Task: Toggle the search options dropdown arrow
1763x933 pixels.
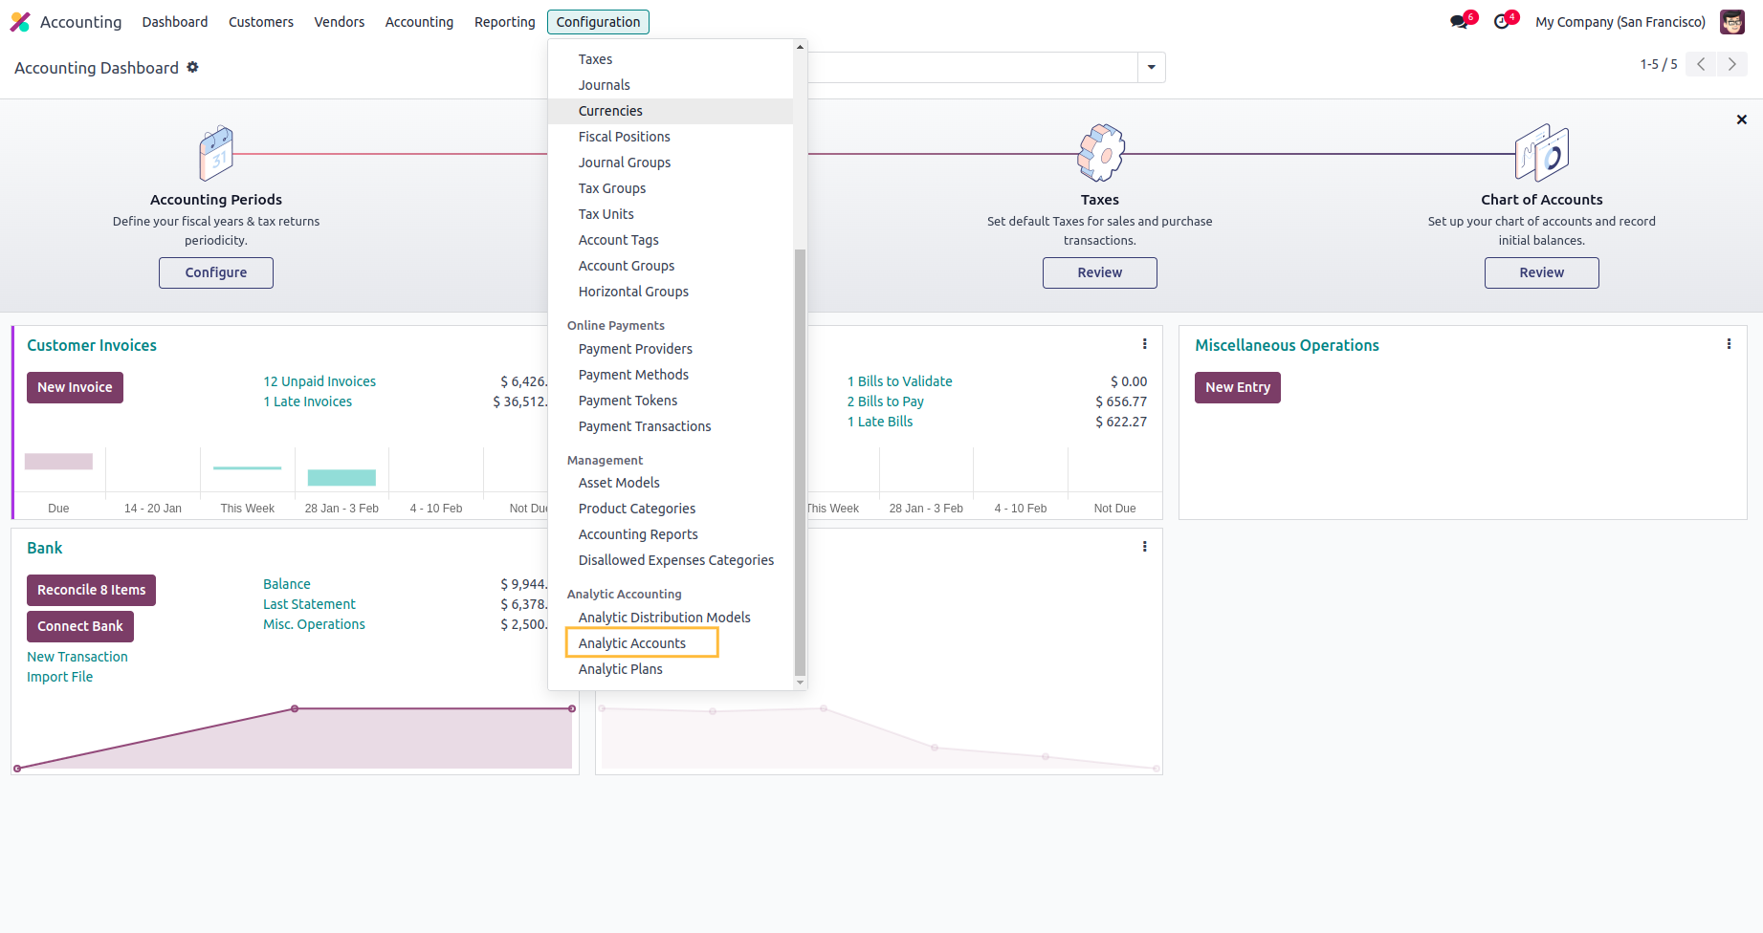Action: pos(1152,67)
